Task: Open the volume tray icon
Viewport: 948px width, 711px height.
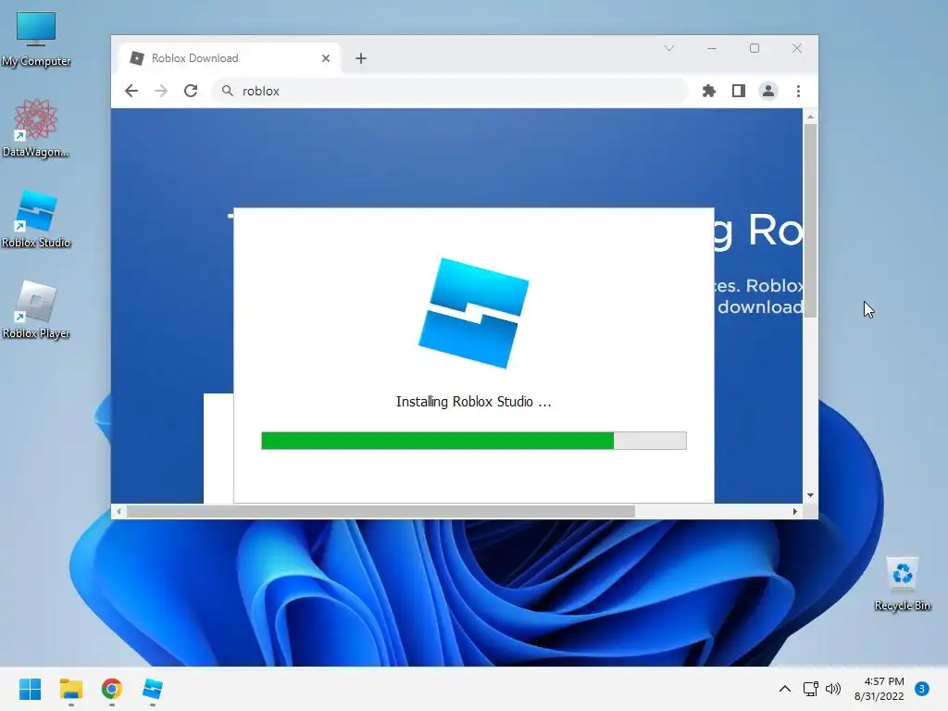Action: pos(833,689)
